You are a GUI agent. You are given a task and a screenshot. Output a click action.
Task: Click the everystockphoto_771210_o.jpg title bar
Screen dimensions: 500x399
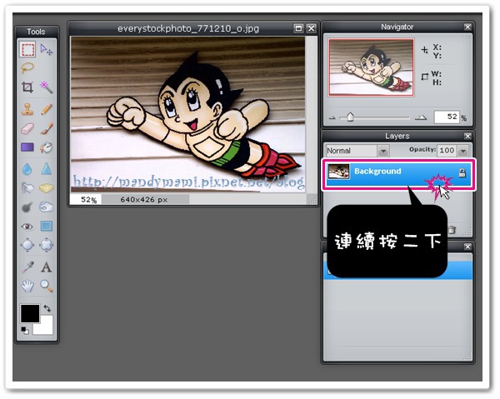pyautogui.click(x=188, y=28)
